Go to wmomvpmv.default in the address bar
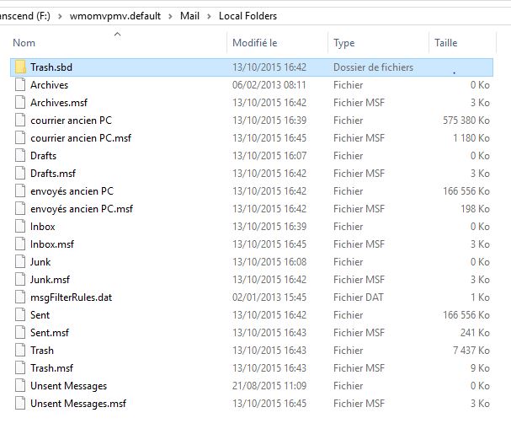 coord(124,16)
